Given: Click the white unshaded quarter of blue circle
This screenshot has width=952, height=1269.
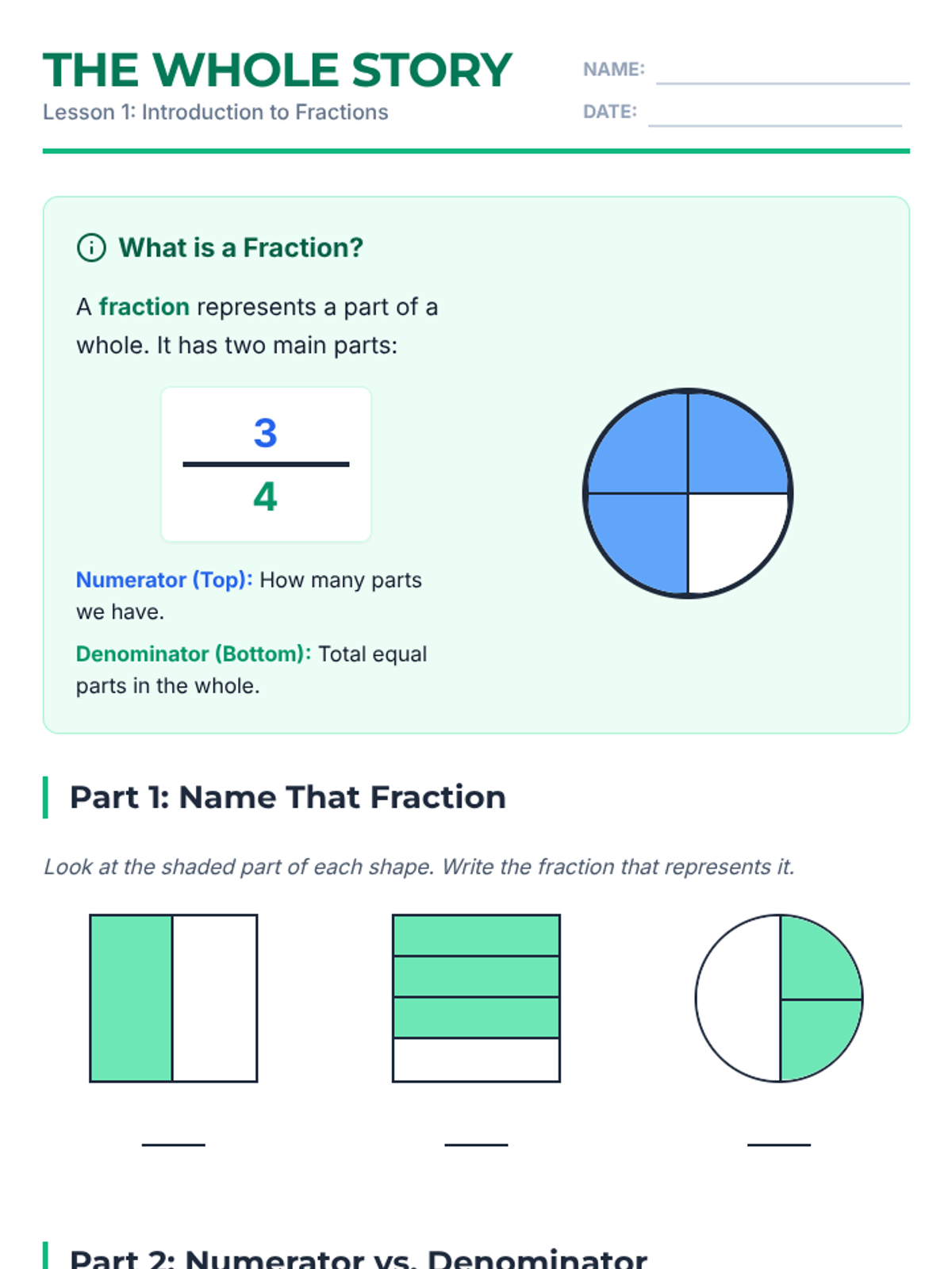Looking at the screenshot, I should click(733, 537).
